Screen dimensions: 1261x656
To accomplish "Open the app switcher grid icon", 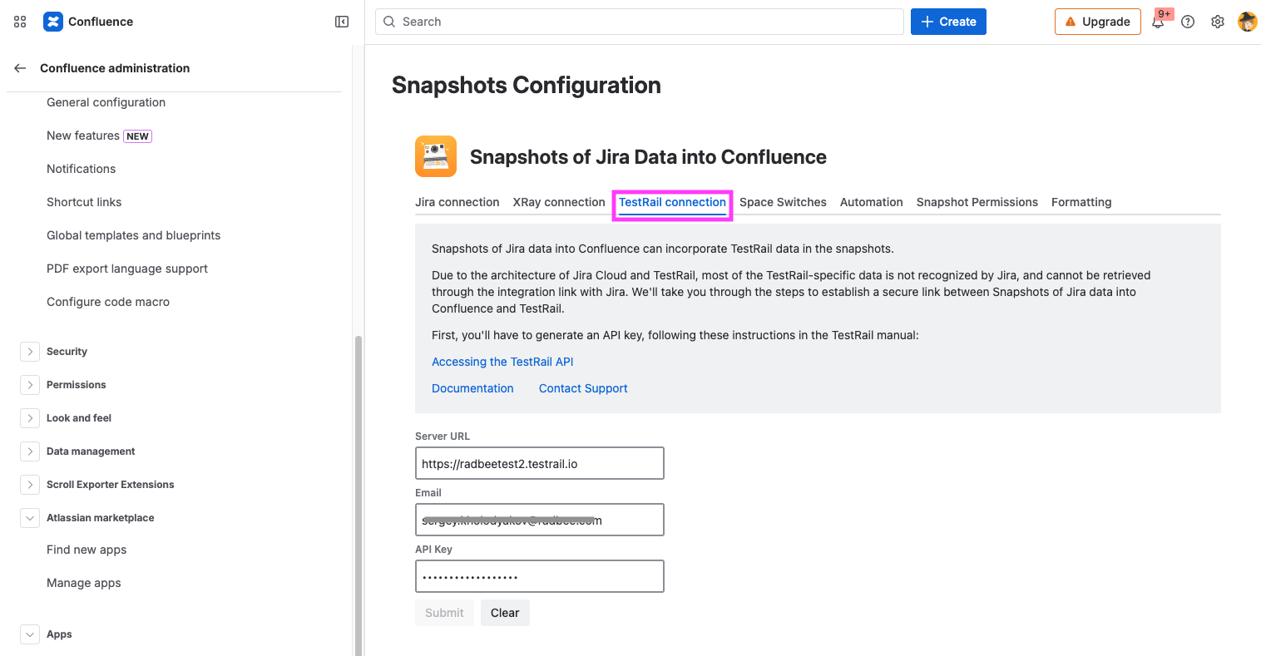I will coord(20,22).
